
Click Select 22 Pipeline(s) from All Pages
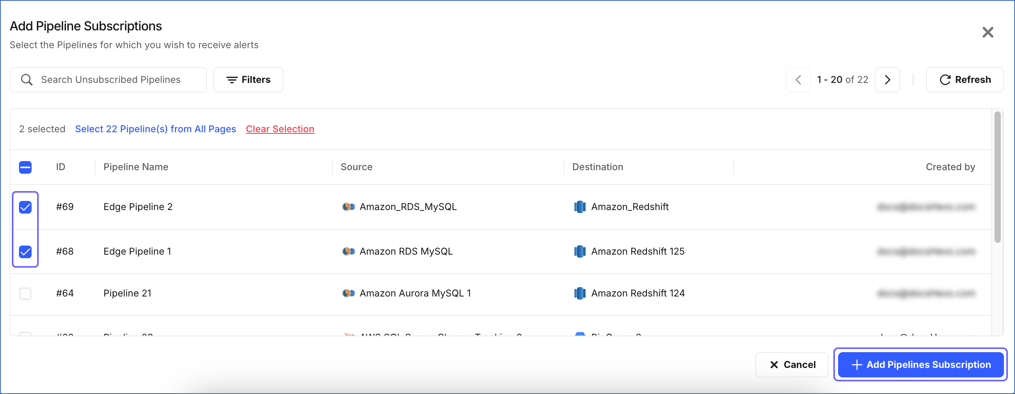156,129
